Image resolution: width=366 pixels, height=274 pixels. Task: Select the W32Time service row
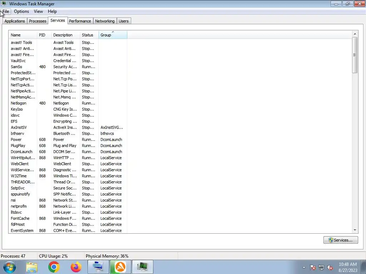68,176
